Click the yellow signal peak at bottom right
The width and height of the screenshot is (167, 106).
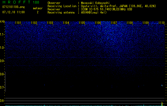tap(162, 104)
